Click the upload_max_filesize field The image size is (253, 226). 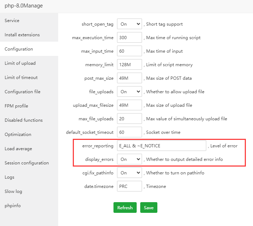(x=129, y=105)
